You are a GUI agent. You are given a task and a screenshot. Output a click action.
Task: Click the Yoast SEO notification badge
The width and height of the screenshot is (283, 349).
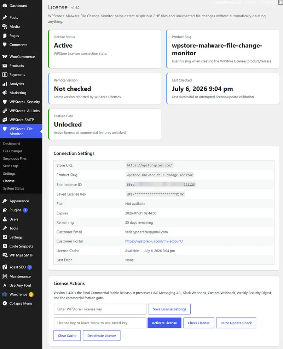(x=30, y=267)
